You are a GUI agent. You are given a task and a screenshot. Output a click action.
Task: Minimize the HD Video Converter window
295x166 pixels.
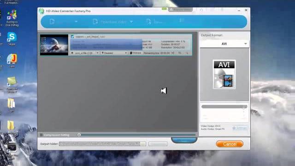click(239, 10)
